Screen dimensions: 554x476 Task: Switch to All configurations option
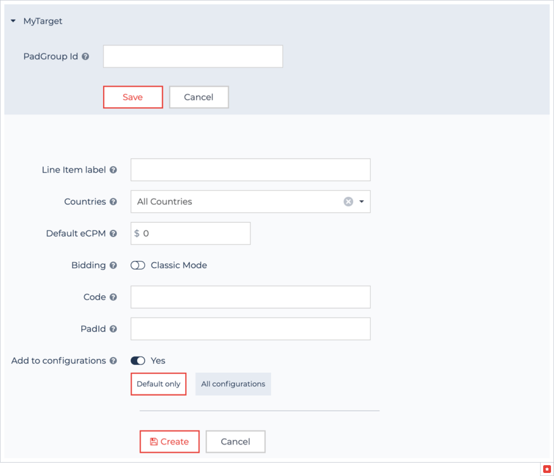coord(233,384)
